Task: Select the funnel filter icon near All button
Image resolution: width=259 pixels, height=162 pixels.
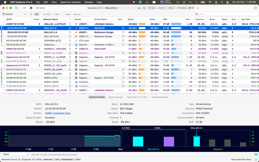Action: (x=31, y=14)
